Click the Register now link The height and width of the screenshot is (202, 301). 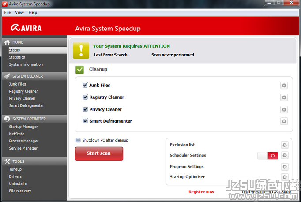201,192
